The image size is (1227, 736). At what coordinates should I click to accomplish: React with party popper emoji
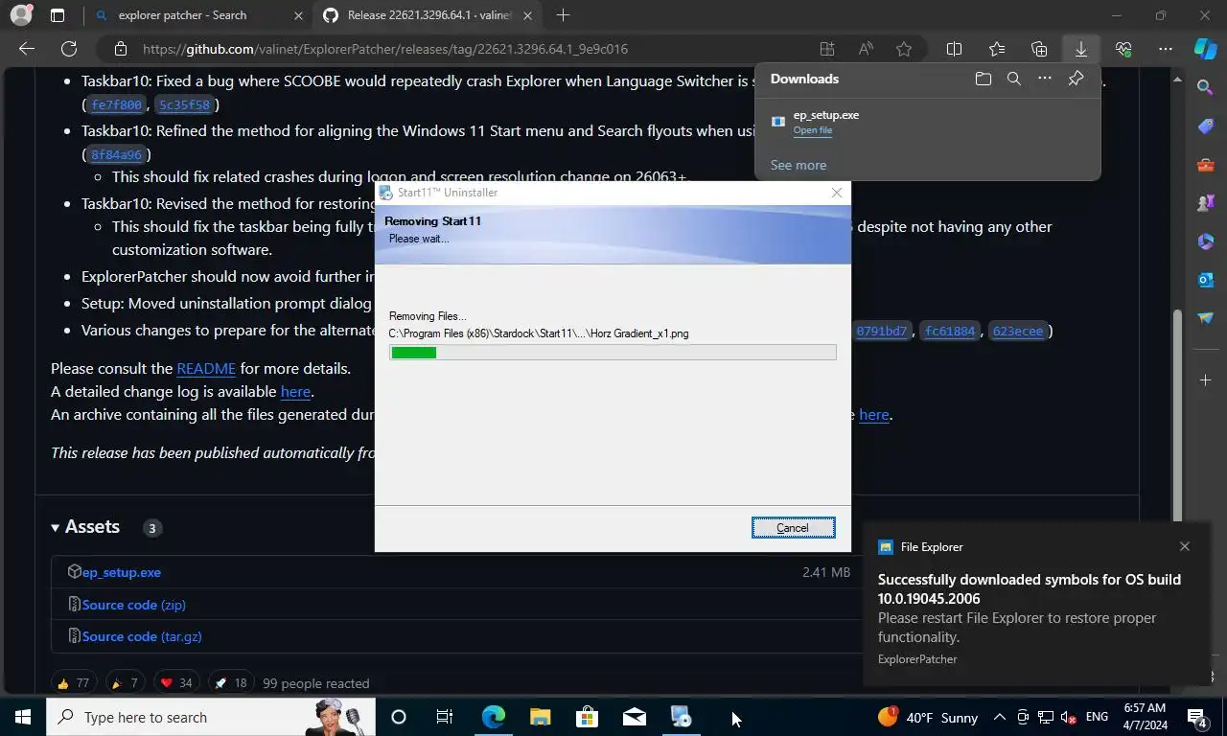click(125, 683)
